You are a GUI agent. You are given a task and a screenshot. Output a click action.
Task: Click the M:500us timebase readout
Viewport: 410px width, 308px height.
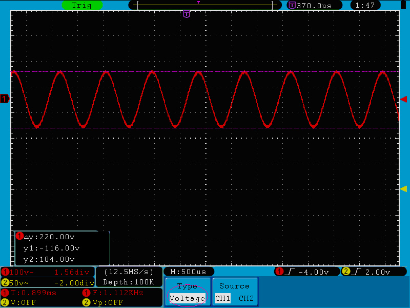[188, 272]
